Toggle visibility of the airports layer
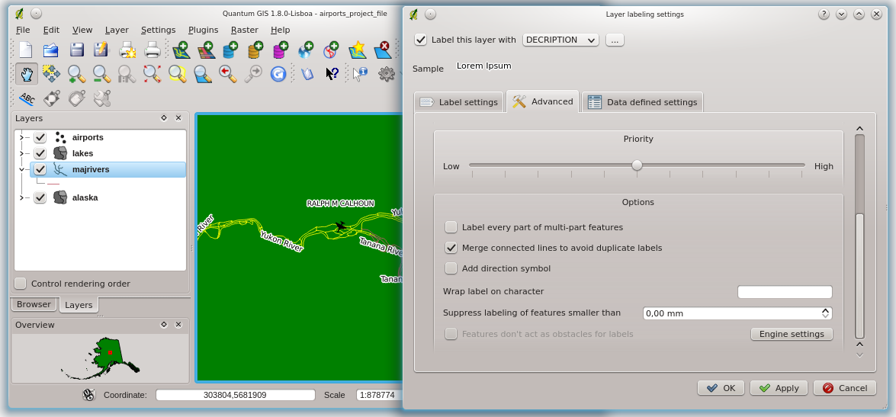This screenshot has height=417, width=896. (x=40, y=138)
